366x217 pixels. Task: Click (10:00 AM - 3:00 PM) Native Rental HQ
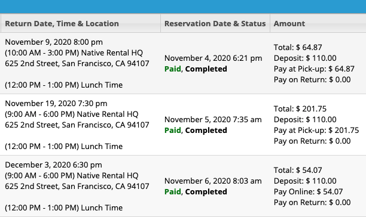[x=74, y=53]
